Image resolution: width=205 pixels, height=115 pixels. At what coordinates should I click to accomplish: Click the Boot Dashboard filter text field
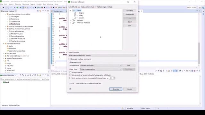(x=25, y=79)
